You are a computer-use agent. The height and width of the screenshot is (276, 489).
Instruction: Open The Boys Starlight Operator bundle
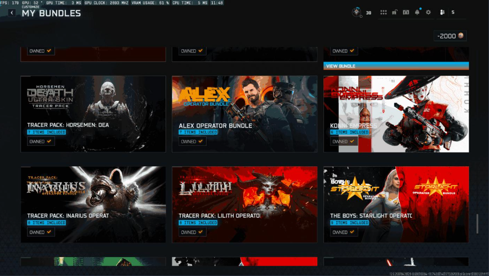(396, 205)
